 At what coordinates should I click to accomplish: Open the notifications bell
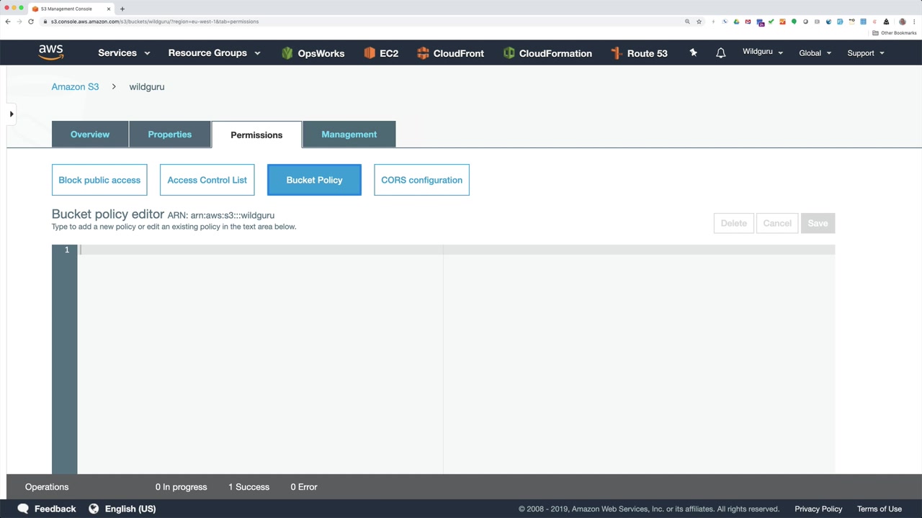pyautogui.click(x=720, y=53)
